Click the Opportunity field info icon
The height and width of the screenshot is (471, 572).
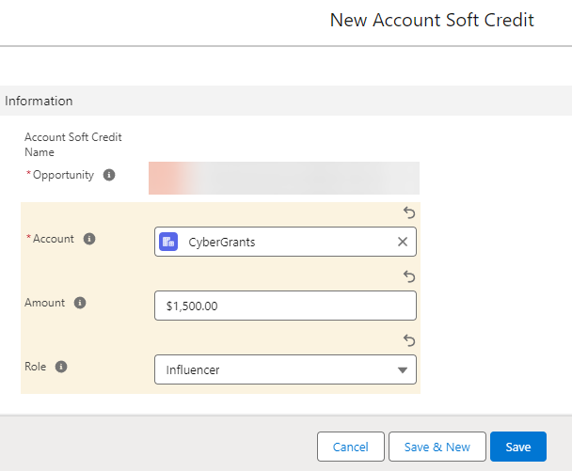pyautogui.click(x=109, y=175)
